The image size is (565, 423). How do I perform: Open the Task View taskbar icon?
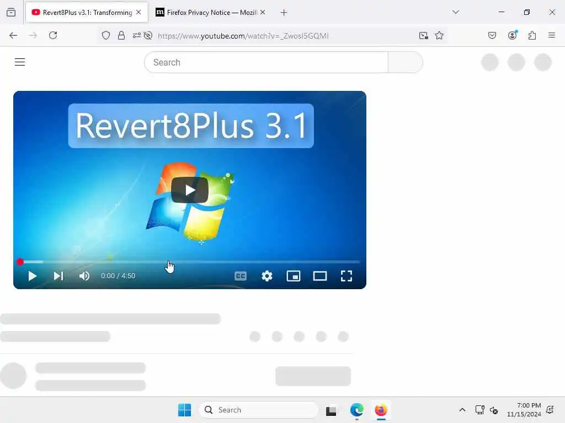coord(331,410)
